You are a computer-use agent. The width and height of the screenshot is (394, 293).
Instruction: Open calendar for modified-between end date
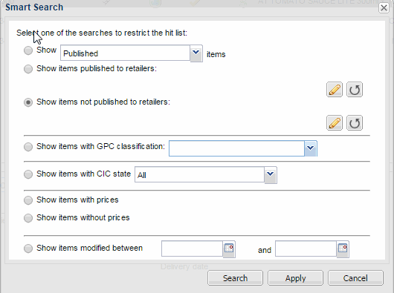click(x=343, y=249)
